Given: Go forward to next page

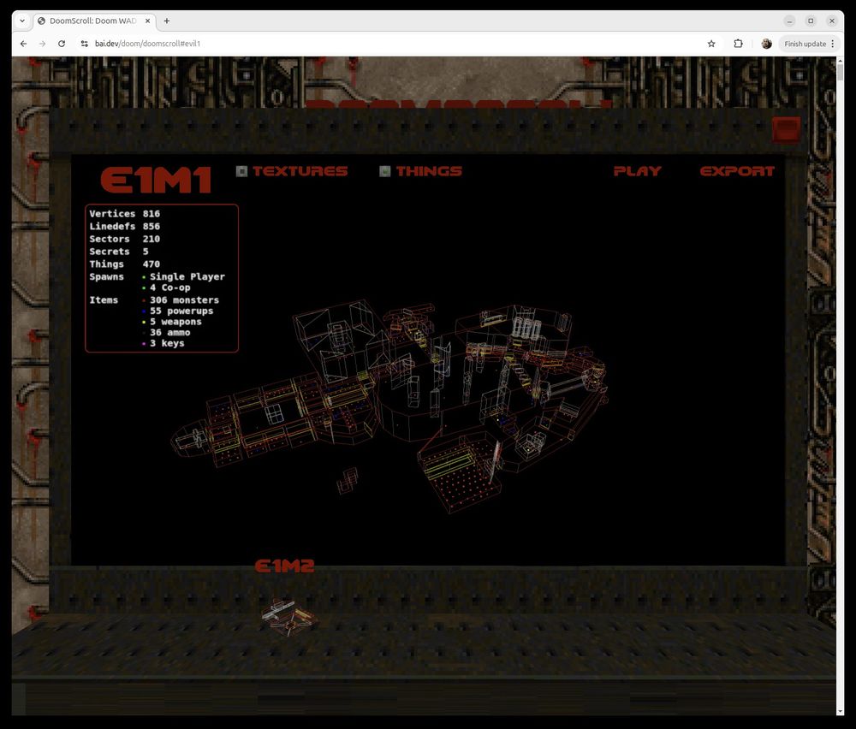Looking at the screenshot, I should [43, 44].
